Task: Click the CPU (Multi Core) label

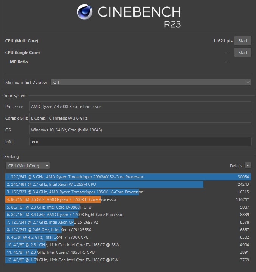Action: [22, 41]
